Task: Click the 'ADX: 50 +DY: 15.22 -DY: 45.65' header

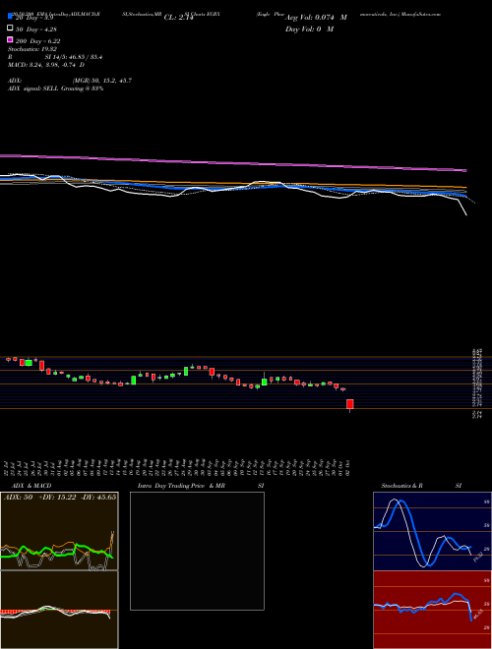Action: [60, 497]
